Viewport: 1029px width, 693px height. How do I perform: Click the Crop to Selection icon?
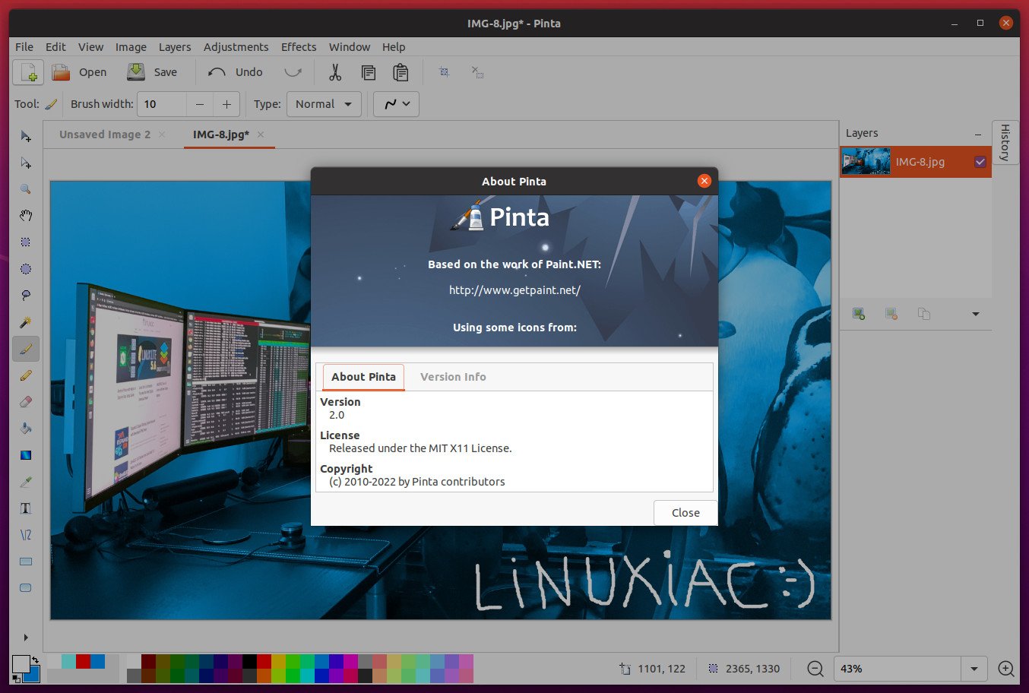click(x=444, y=72)
